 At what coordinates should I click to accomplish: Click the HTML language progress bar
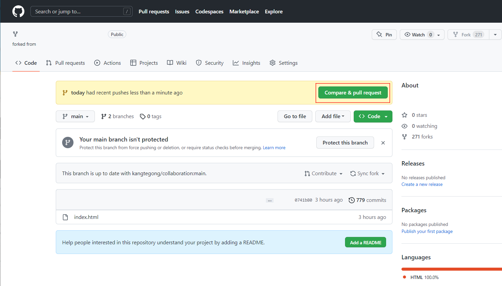[452, 269]
